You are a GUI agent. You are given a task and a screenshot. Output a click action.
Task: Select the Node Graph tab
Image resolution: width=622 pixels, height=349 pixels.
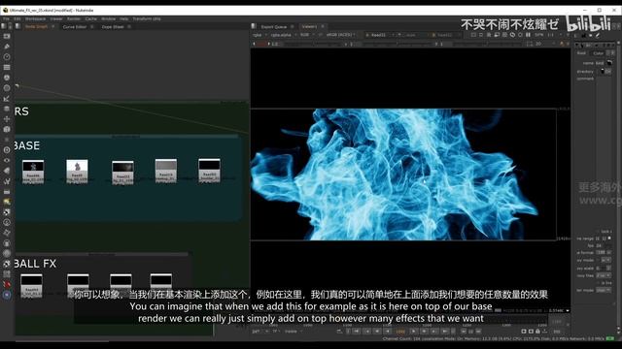pos(36,26)
